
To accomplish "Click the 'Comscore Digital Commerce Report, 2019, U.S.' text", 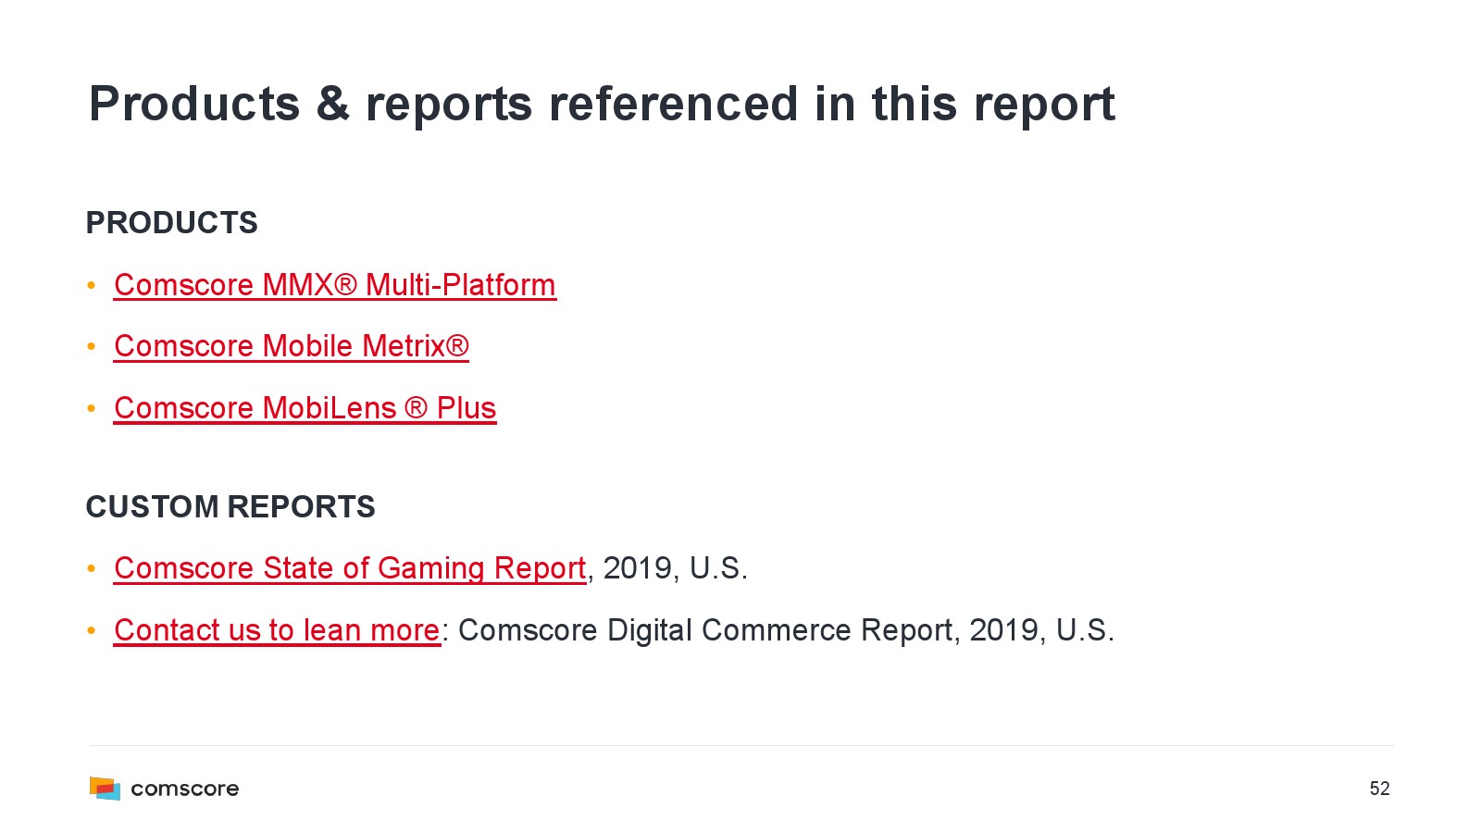I will [786, 630].
